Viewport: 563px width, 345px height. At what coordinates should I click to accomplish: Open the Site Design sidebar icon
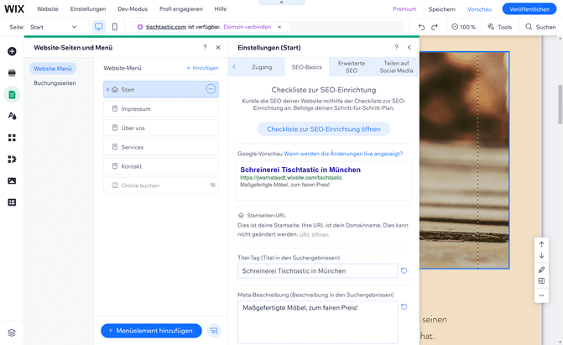click(x=12, y=116)
